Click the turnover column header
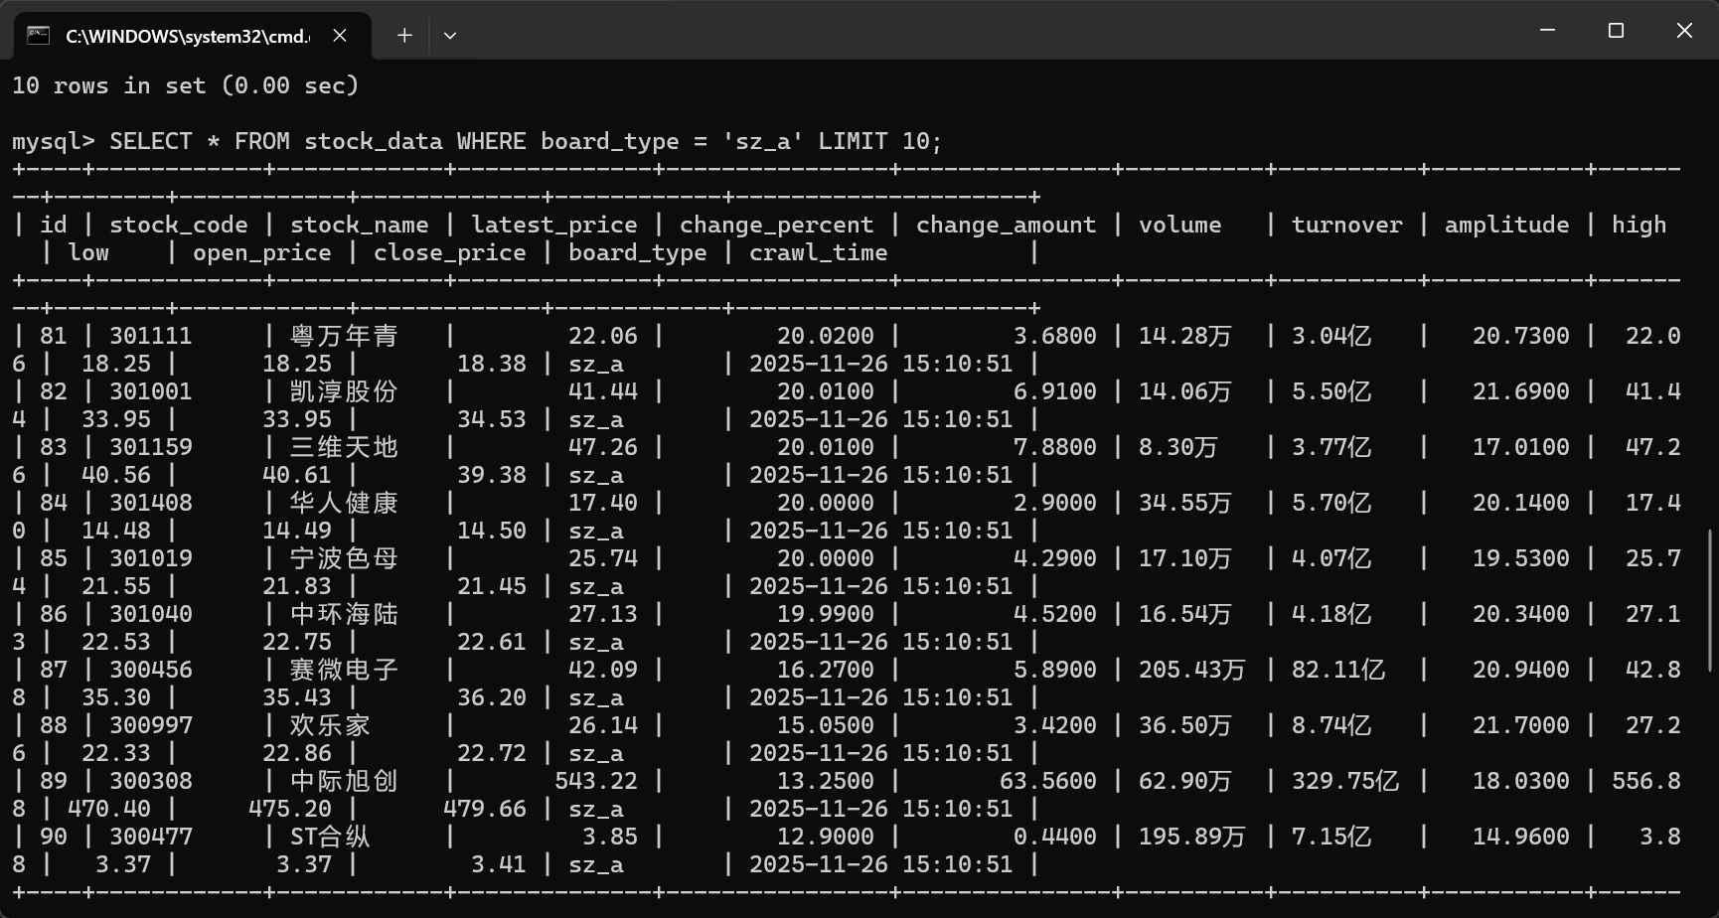The width and height of the screenshot is (1719, 918). (1347, 226)
